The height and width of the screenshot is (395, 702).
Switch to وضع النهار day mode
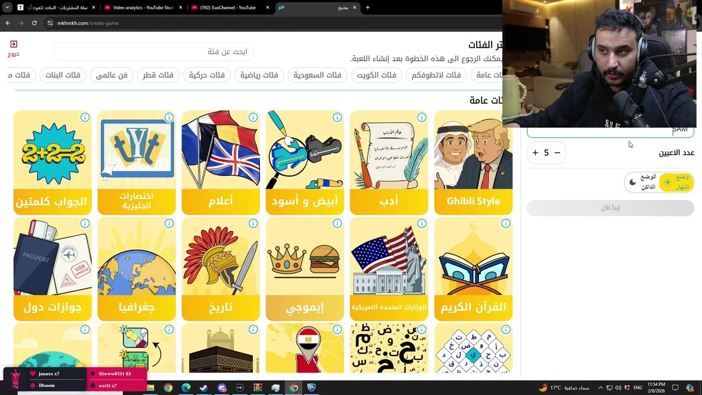676,182
